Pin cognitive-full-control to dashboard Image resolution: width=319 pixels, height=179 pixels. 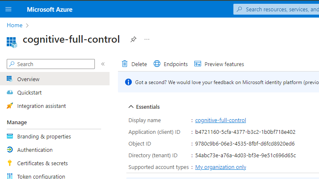pos(133,39)
